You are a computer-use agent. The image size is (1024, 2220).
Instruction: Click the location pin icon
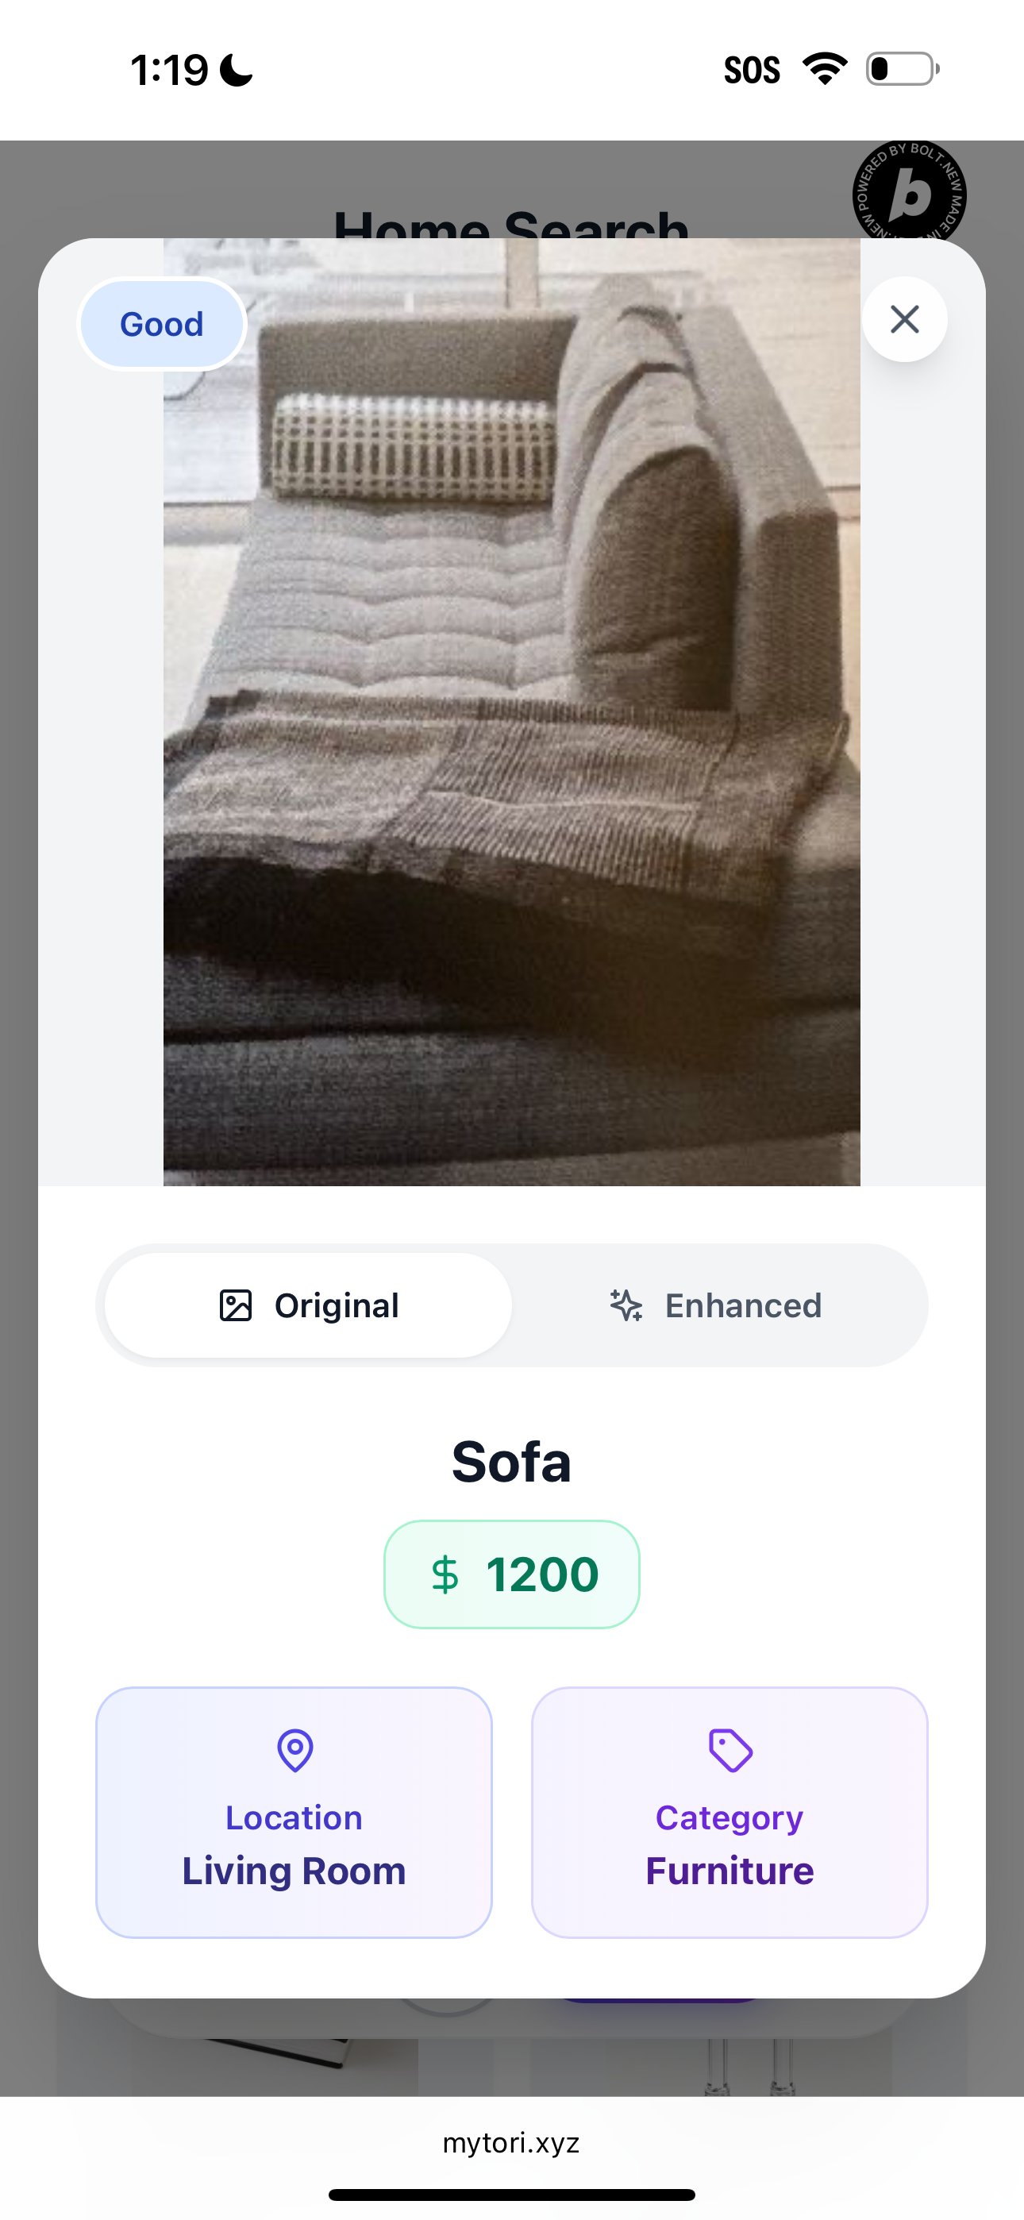294,1750
